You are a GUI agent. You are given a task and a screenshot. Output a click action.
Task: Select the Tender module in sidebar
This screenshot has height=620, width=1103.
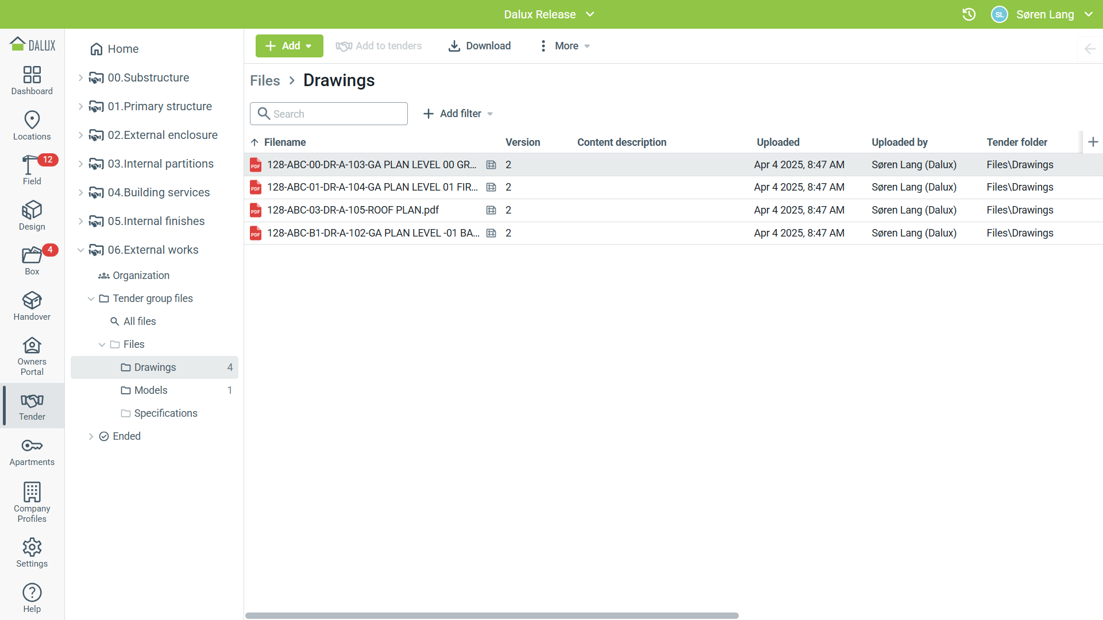pos(32,406)
